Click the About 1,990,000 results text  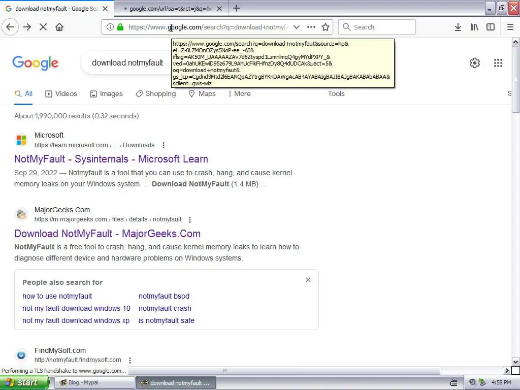point(76,116)
